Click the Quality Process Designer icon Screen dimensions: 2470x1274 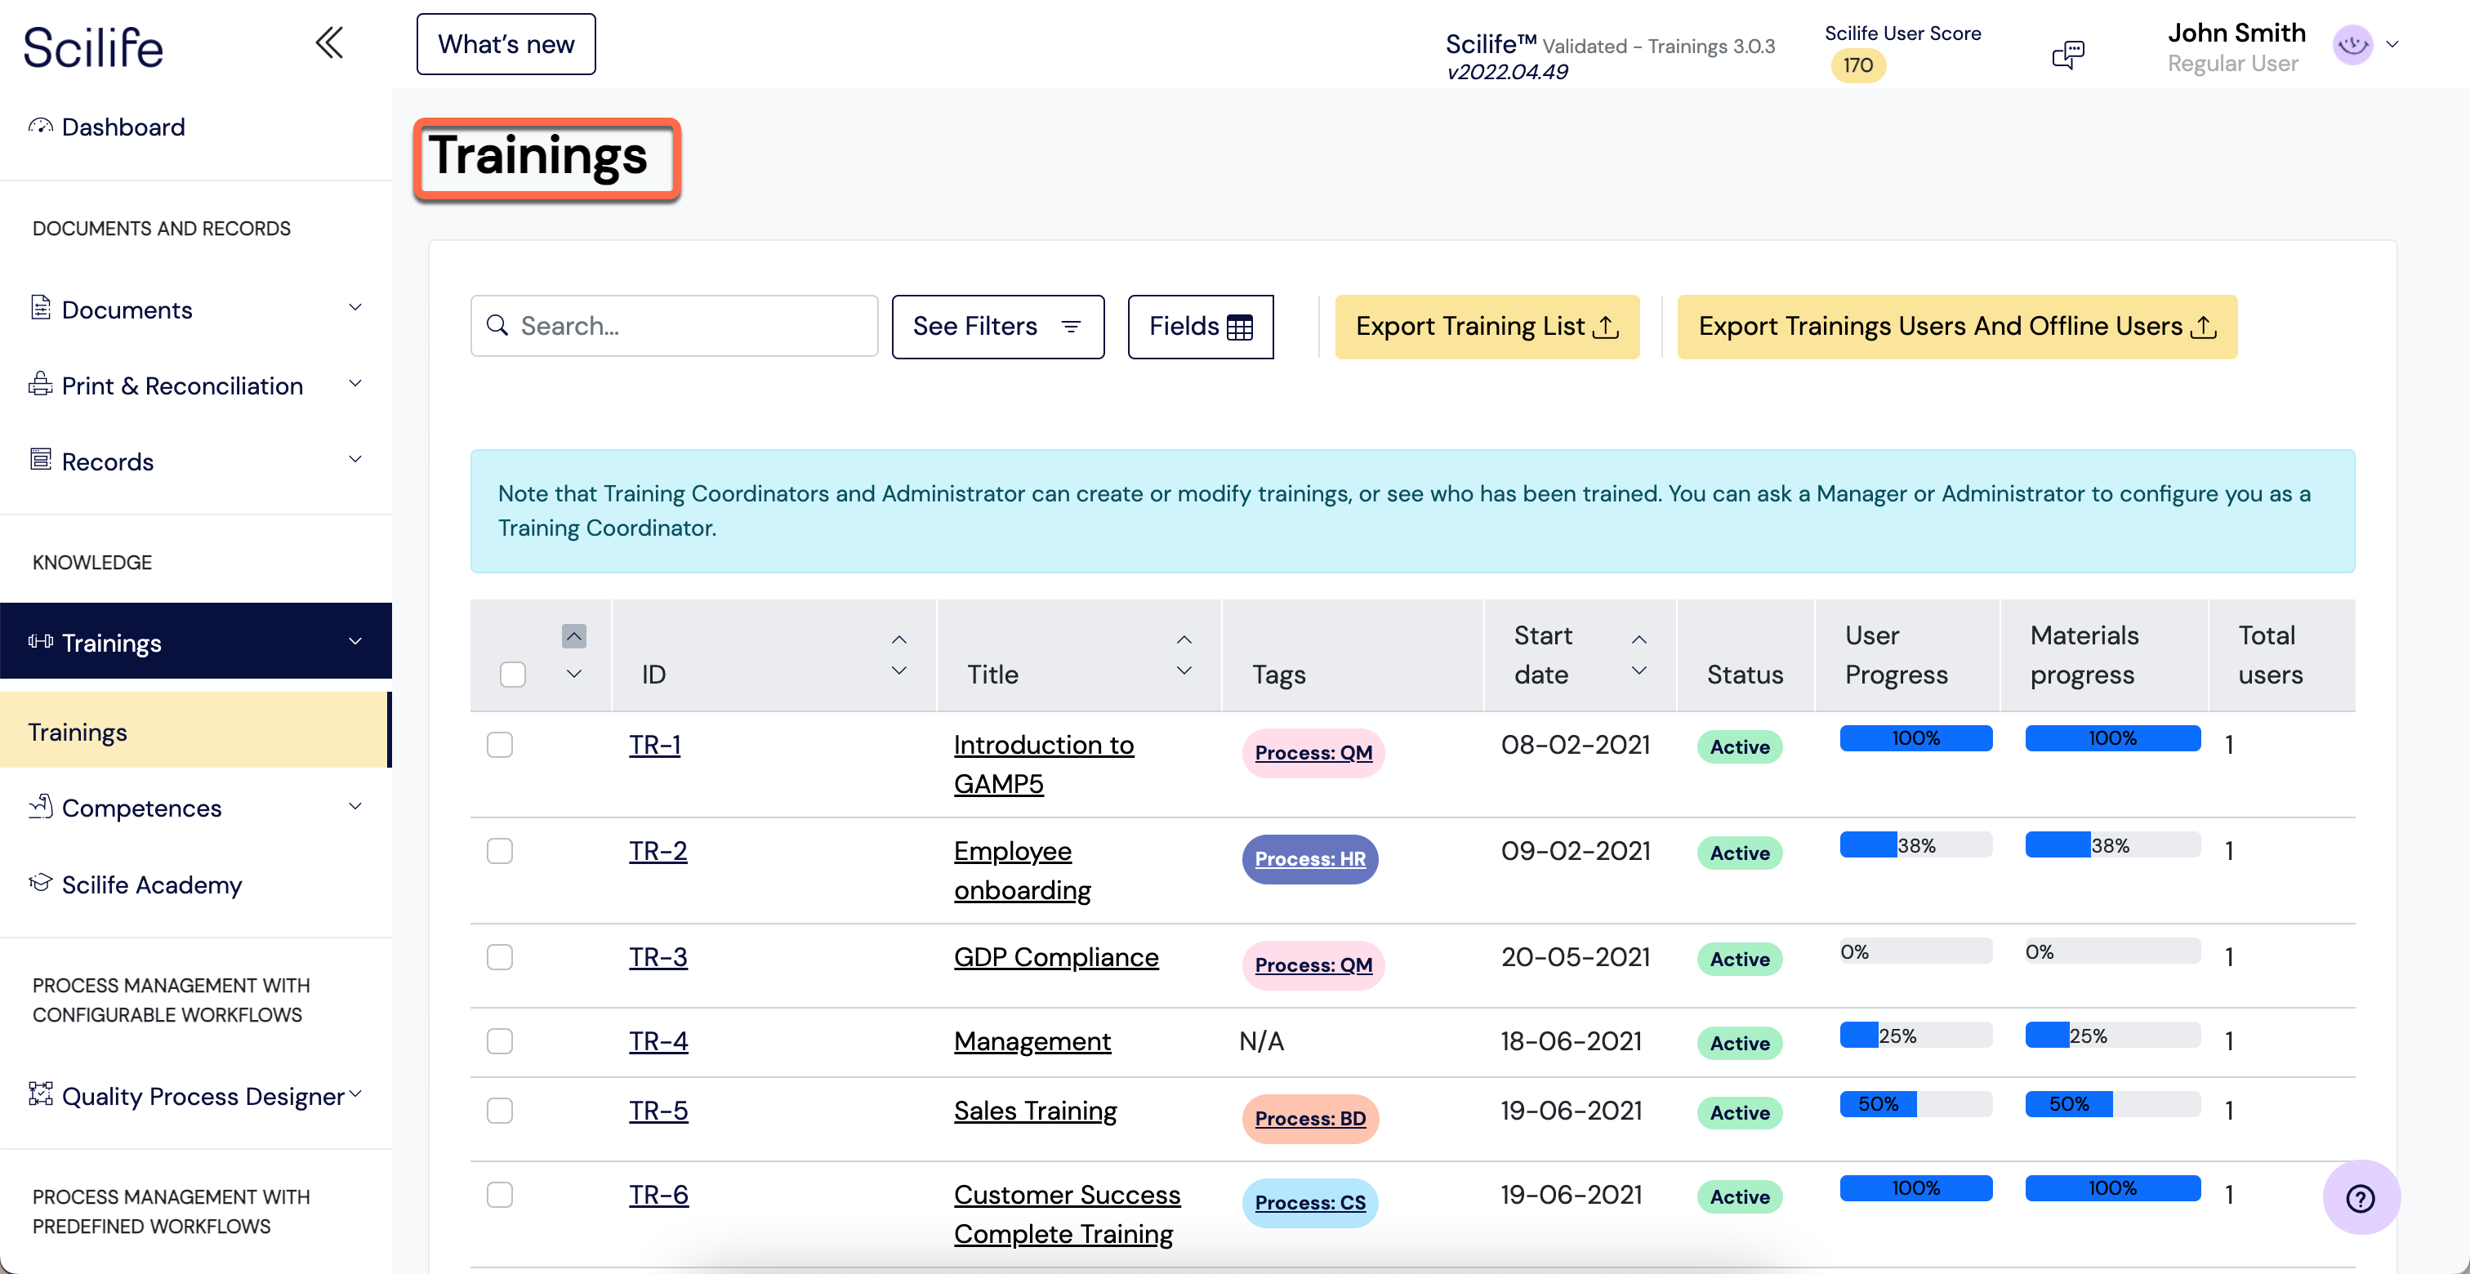click(40, 1094)
